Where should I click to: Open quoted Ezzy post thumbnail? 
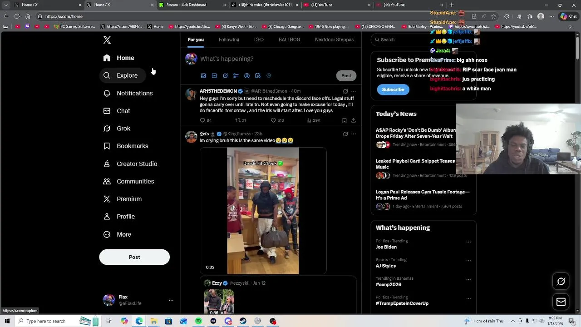(219, 302)
